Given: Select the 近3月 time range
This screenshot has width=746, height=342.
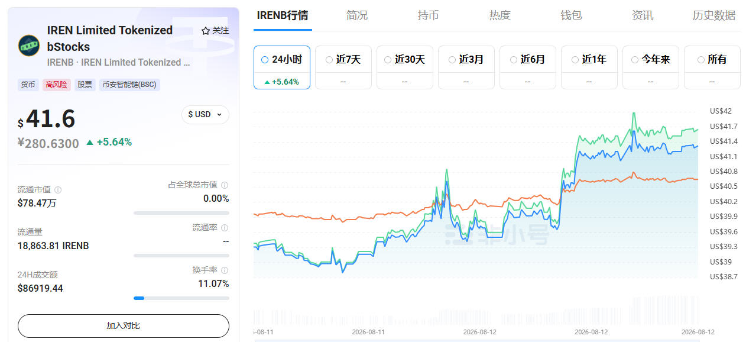Looking at the screenshot, I should (x=466, y=67).
